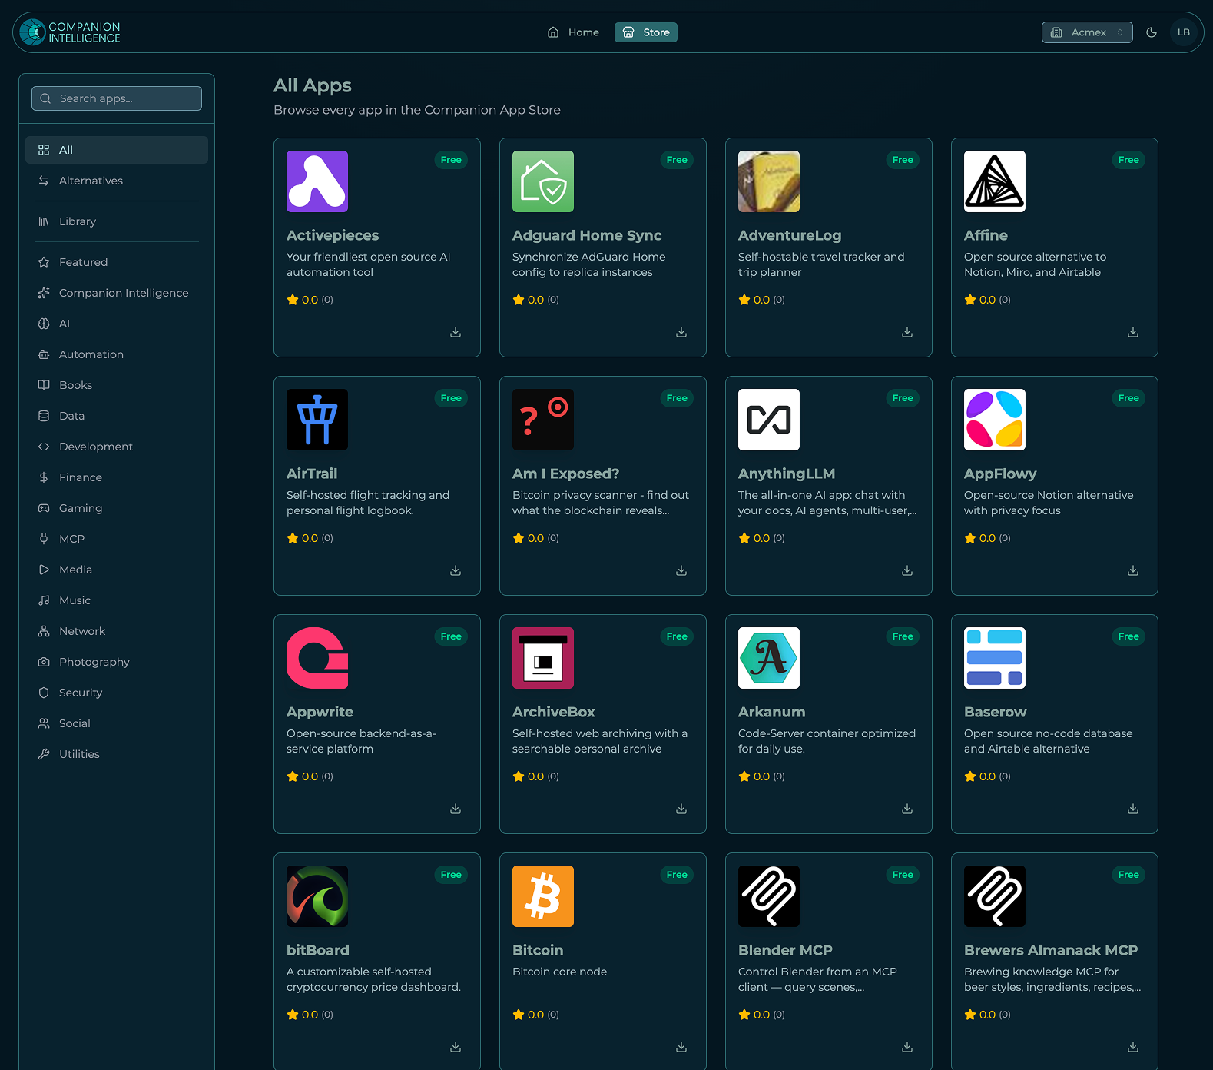Click the AdventureLog app thumbnail

click(x=769, y=181)
